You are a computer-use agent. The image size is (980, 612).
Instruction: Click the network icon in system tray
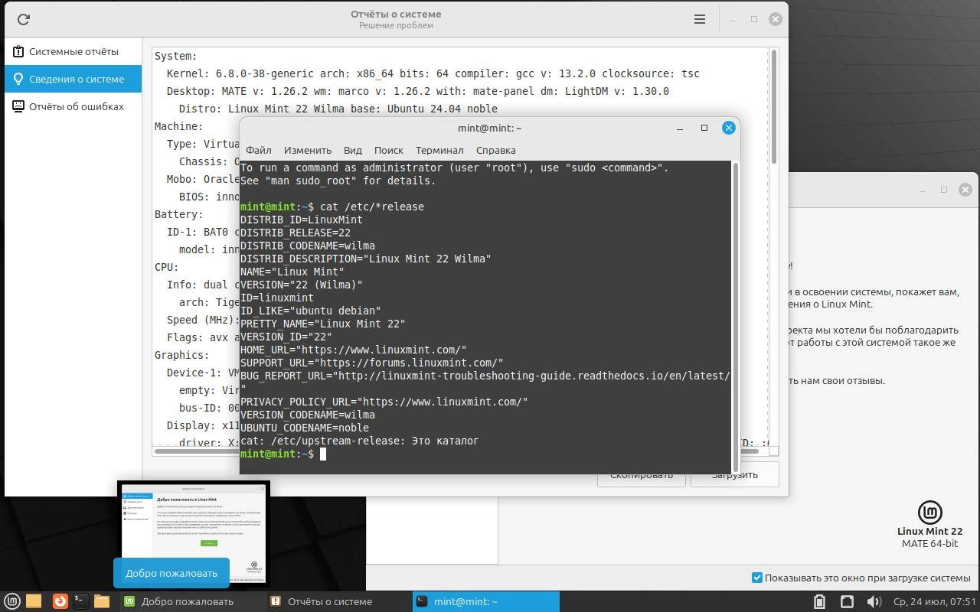(x=847, y=601)
